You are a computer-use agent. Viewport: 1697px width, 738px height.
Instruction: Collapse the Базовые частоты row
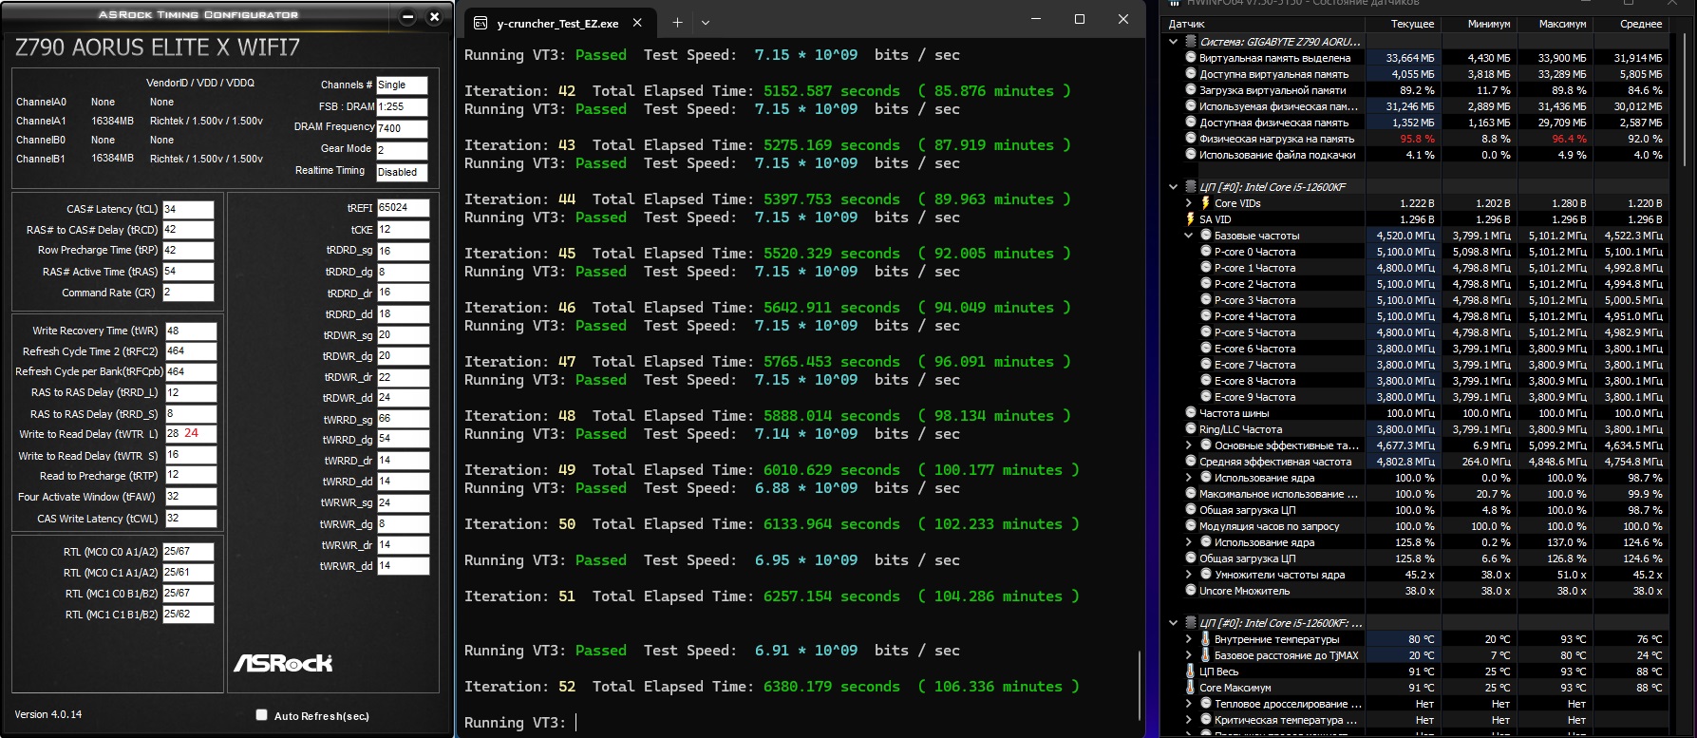pyautogui.click(x=1189, y=236)
